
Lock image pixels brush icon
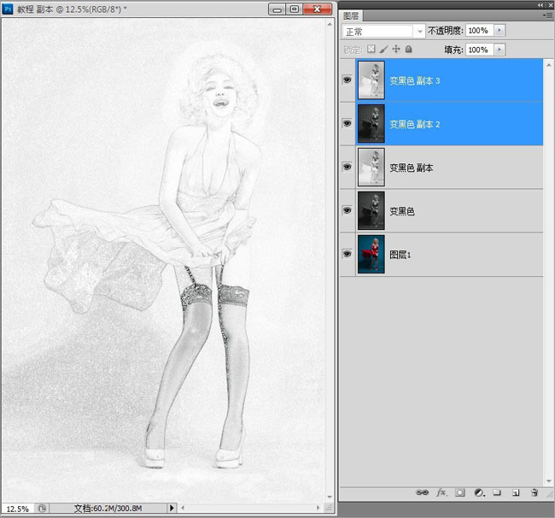click(383, 49)
